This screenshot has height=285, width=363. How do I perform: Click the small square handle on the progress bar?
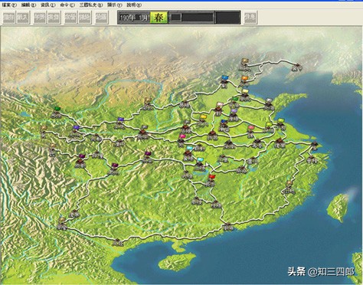tap(176, 18)
